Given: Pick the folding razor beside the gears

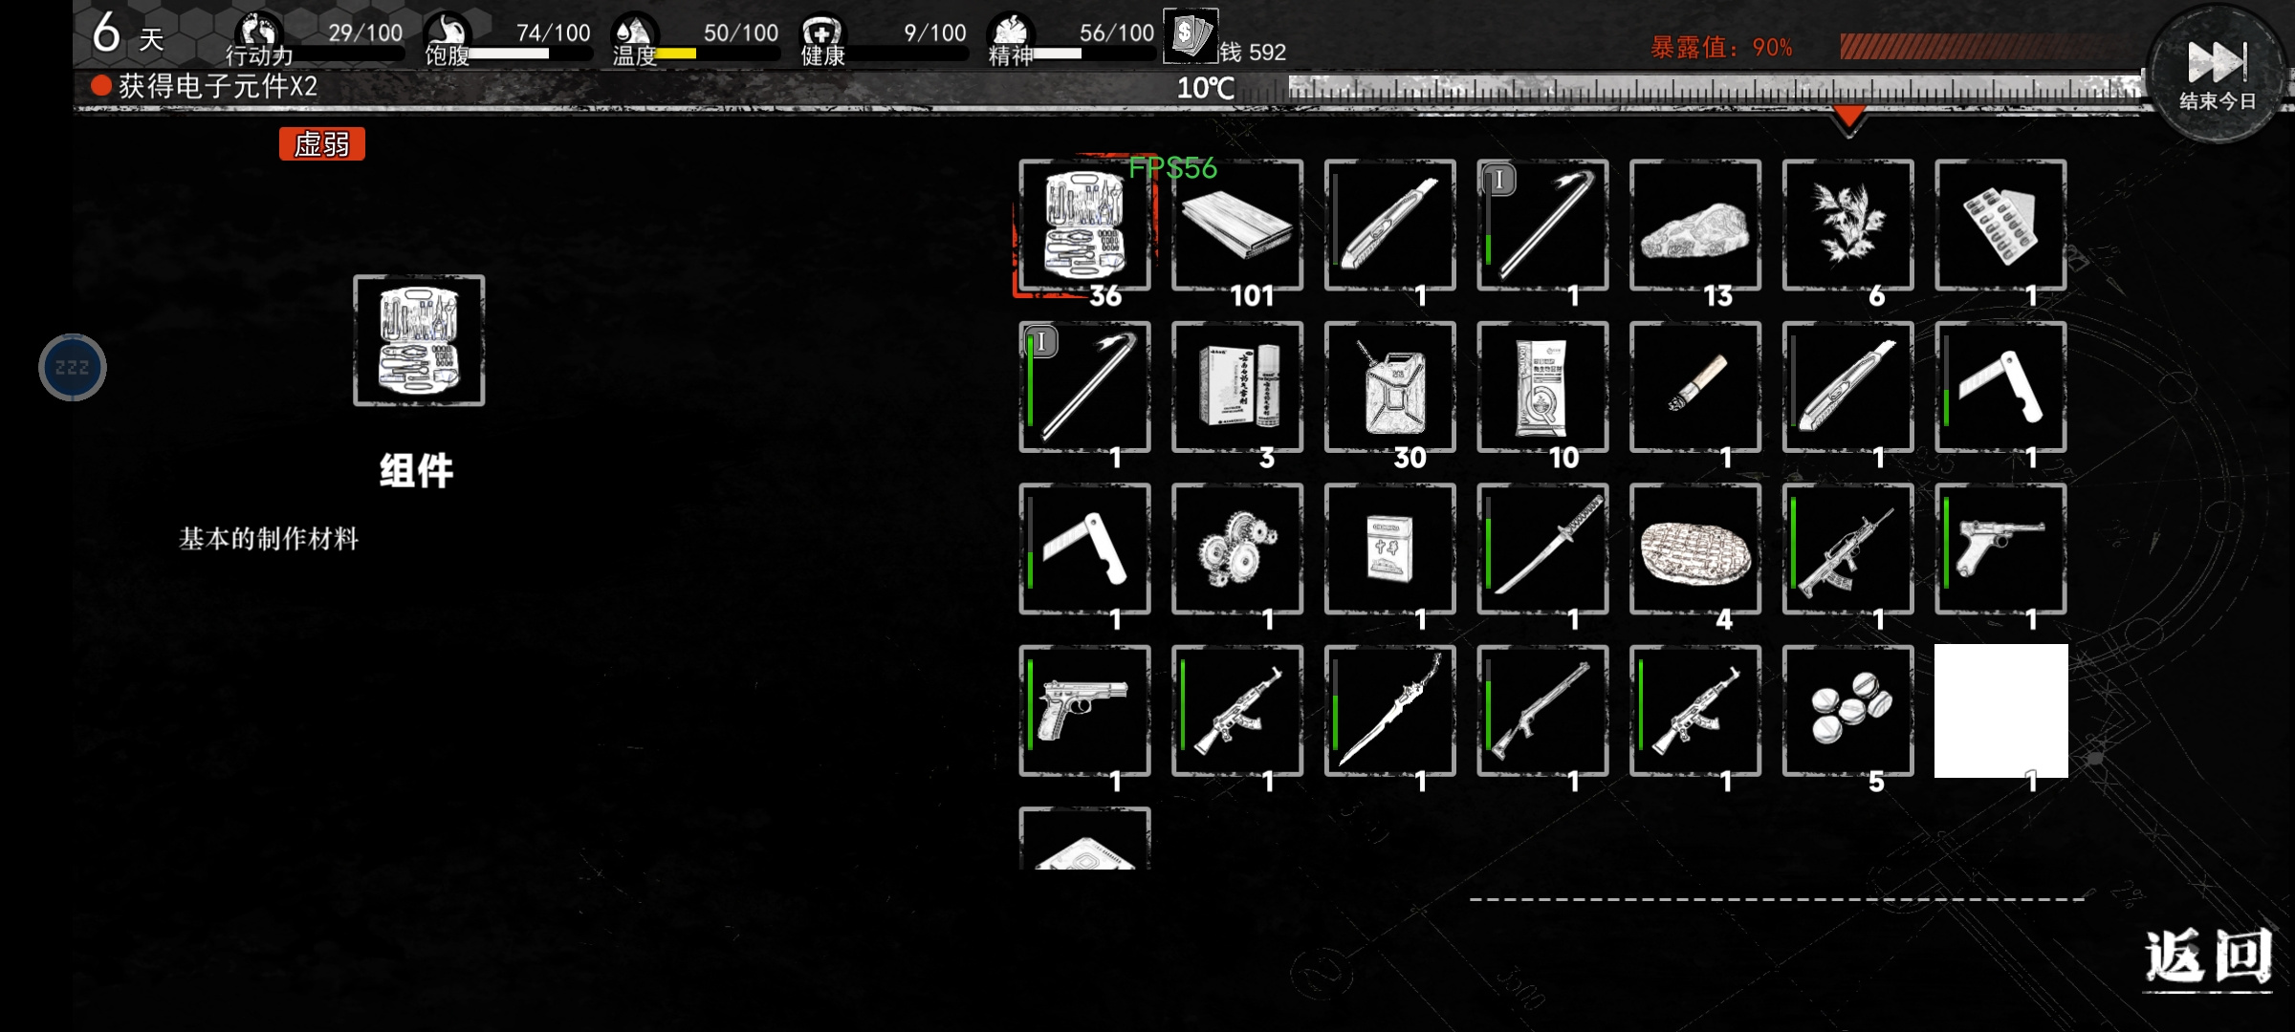Looking at the screenshot, I should (1084, 549).
